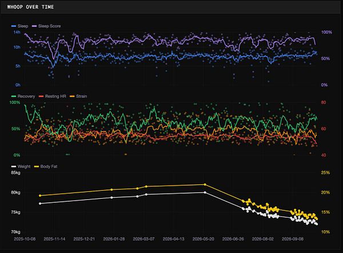
Task: Click the 2026-06-26 date axis label
Action: coord(233,239)
